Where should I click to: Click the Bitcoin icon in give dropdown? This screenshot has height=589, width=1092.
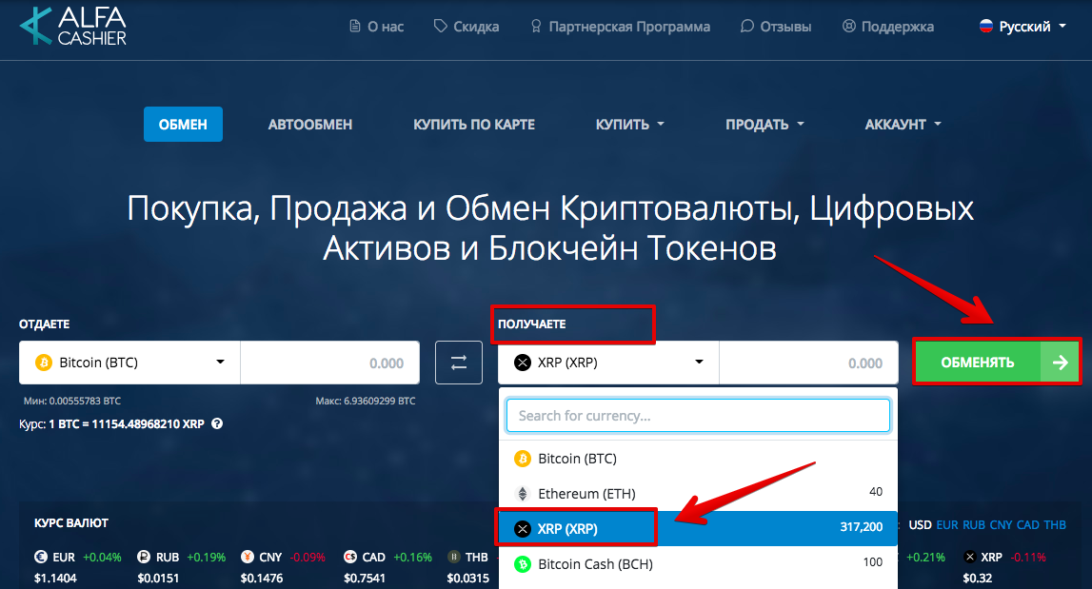point(44,362)
